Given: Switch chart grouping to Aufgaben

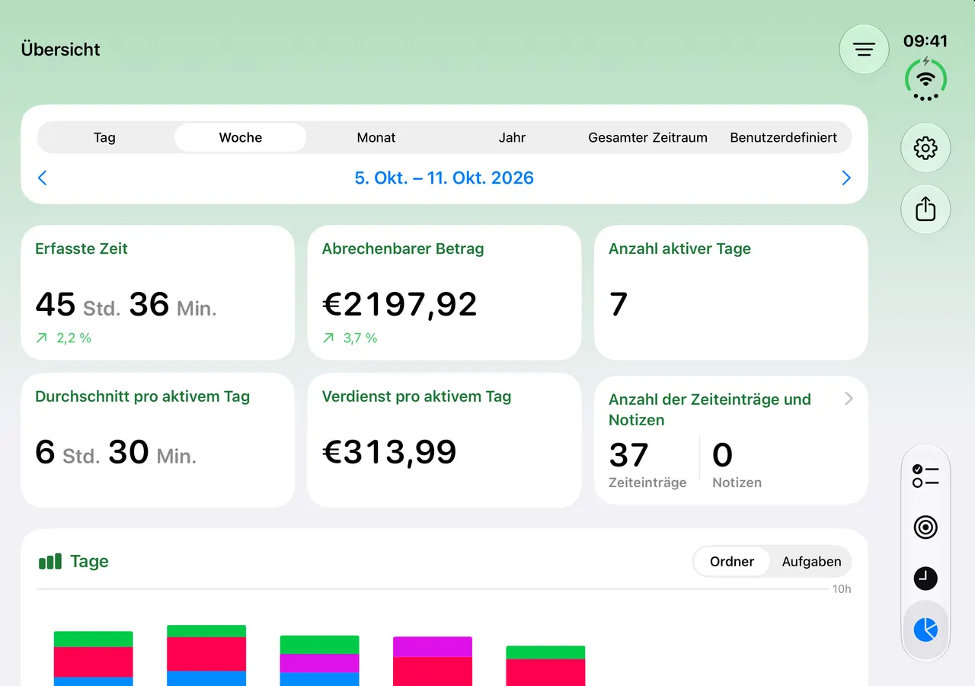Looking at the screenshot, I should (811, 562).
